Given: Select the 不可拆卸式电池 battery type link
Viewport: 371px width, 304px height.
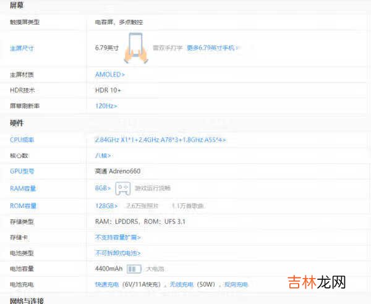Looking at the screenshot, I should pyautogui.click(x=117, y=253).
